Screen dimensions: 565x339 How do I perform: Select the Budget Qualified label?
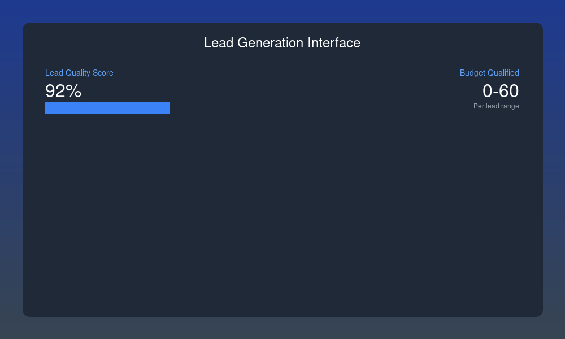click(x=489, y=73)
